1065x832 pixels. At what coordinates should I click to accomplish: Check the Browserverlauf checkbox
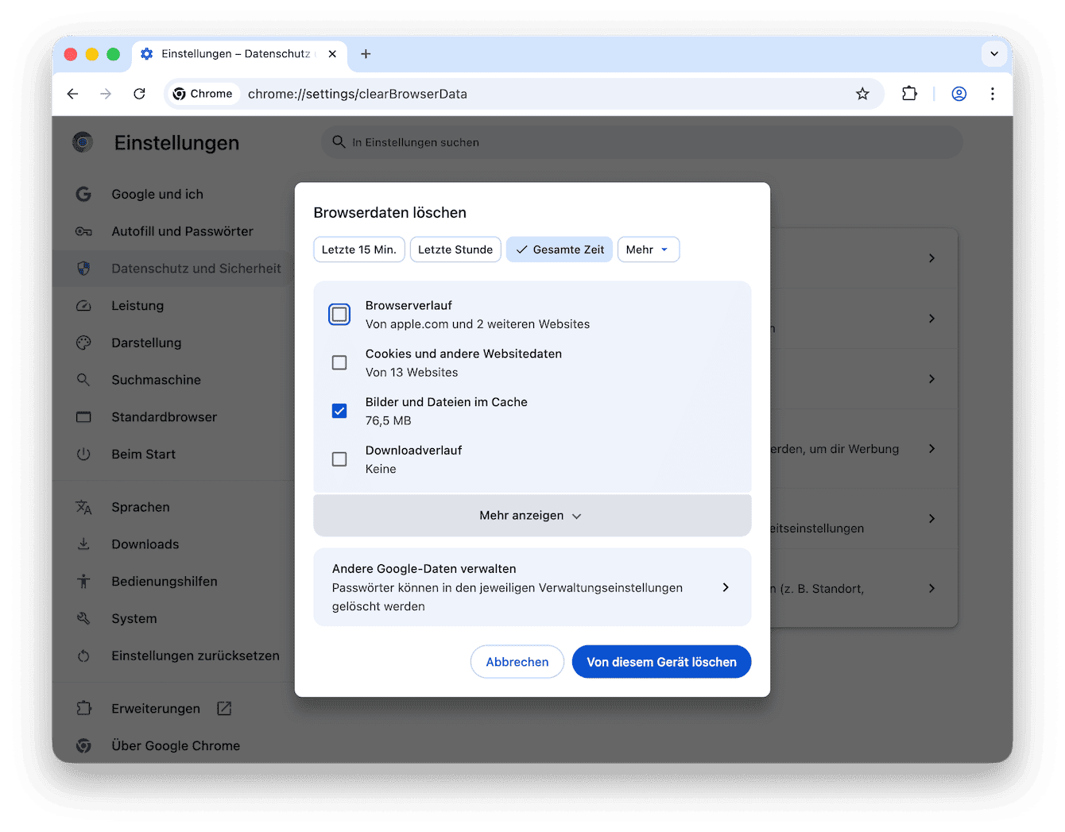tap(339, 315)
